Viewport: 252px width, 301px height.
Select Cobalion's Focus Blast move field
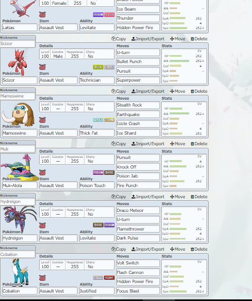138,291
